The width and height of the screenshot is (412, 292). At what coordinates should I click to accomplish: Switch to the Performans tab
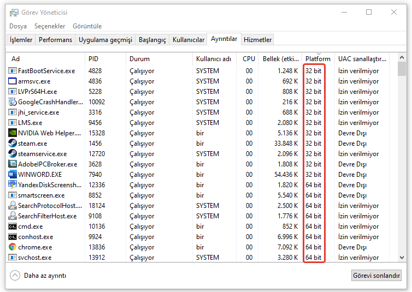pos(55,40)
